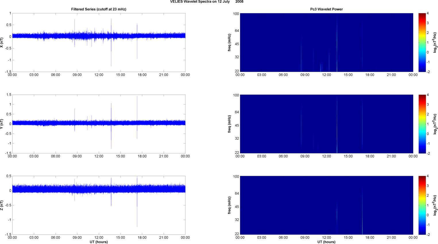Select the X component filtered series plot
This screenshot has width=438, height=244.
[x=99, y=42]
